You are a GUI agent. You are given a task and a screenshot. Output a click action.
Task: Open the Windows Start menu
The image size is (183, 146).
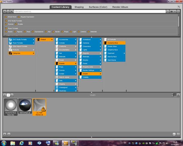click(x=4, y=143)
